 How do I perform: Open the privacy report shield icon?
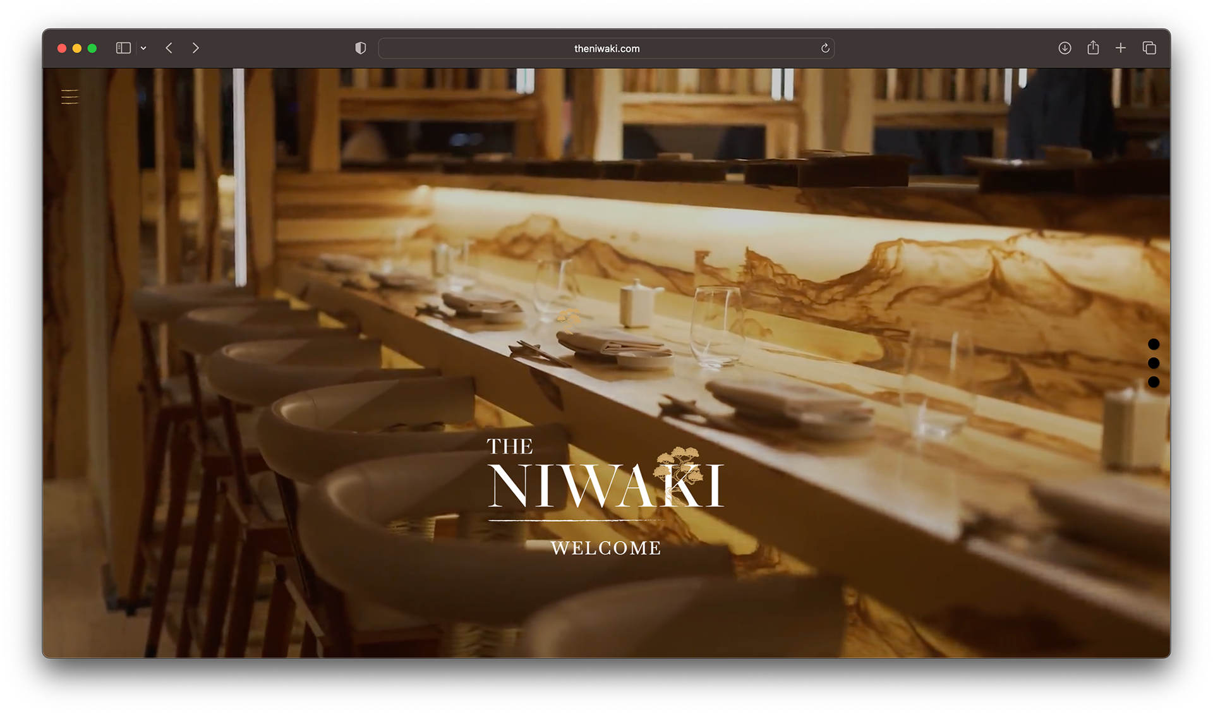[x=360, y=48]
